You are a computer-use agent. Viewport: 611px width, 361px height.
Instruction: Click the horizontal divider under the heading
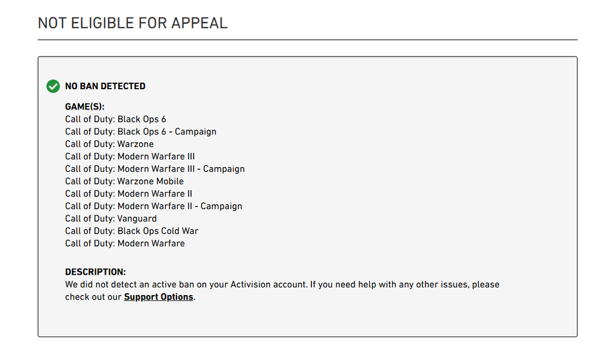click(x=307, y=40)
